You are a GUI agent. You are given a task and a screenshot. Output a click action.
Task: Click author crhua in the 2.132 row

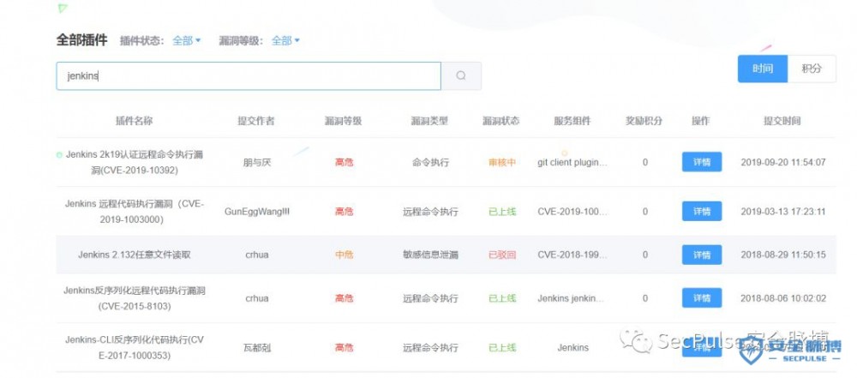click(x=257, y=255)
